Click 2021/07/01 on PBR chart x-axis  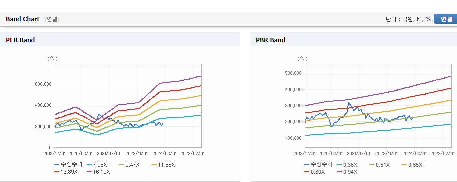coord(359,154)
